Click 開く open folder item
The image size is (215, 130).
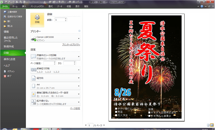pyautogui.click(x=7, y=21)
